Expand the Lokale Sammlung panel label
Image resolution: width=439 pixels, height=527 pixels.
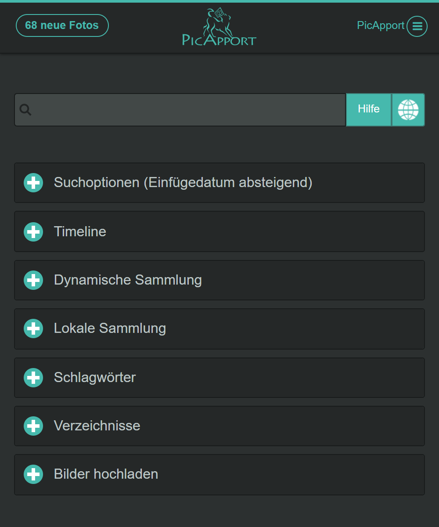[110, 328]
